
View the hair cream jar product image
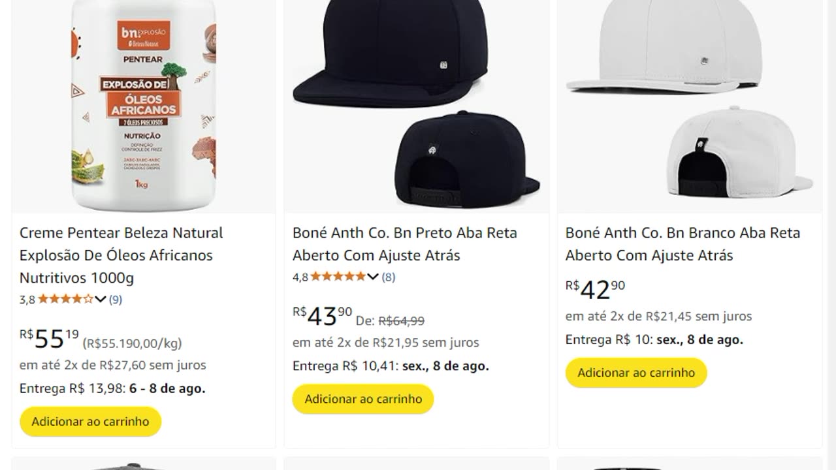coord(144,104)
